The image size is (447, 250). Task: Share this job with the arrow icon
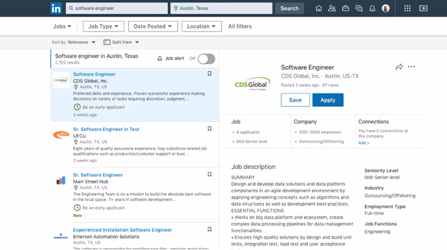pyautogui.click(x=399, y=67)
